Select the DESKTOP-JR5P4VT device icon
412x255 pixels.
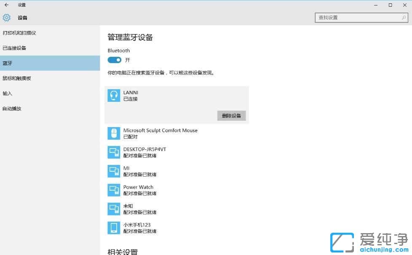click(x=114, y=152)
